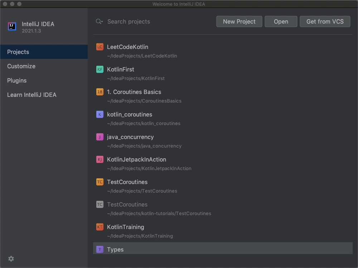Viewport: 358px width, 268px height.
Task: Focus the Search projects field
Action: click(158, 21)
